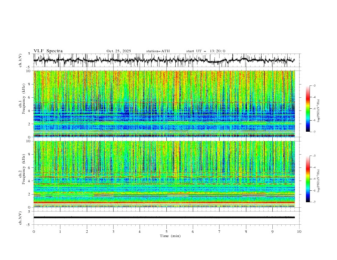Click the ch.2 PSD color bar

(308, 179)
